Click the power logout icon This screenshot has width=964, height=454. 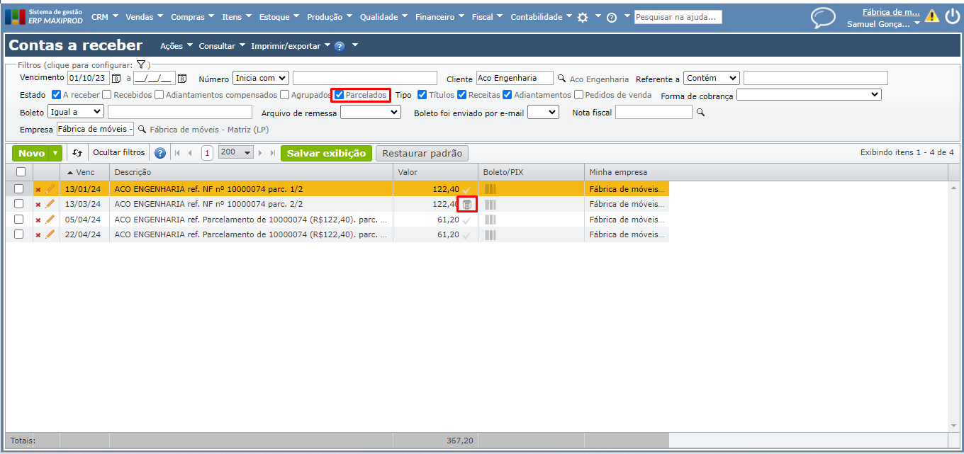coord(952,16)
